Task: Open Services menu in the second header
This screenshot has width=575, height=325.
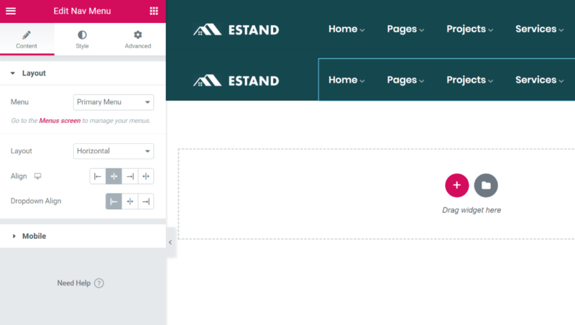Action: tap(539, 80)
